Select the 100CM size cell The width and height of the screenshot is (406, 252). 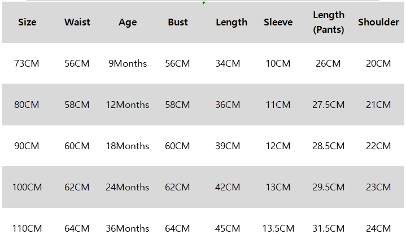pos(27,187)
